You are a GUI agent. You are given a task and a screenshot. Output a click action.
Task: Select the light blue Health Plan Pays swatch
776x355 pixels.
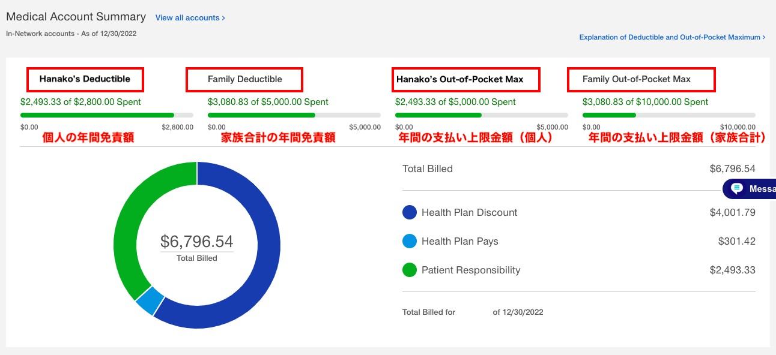pos(410,241)
